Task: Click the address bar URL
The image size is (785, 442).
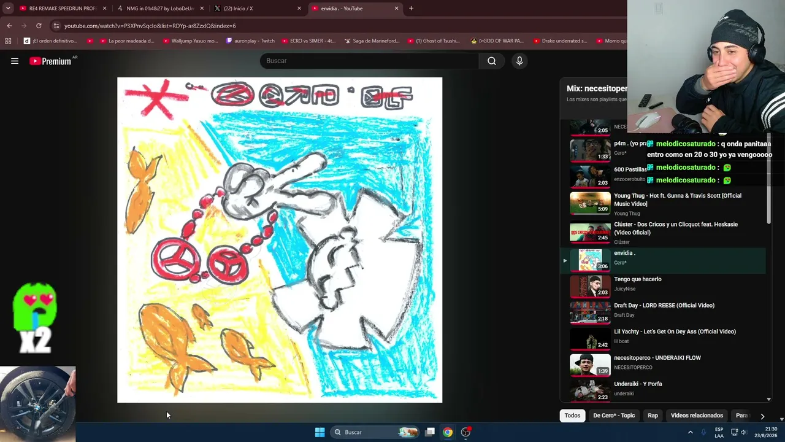Action: tap(150, 26)
